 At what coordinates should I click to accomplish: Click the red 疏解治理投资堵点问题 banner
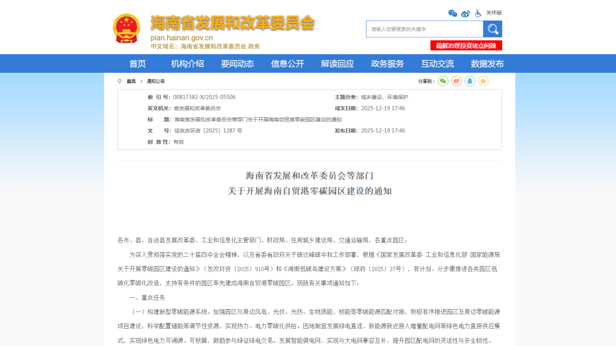(466, 46)
